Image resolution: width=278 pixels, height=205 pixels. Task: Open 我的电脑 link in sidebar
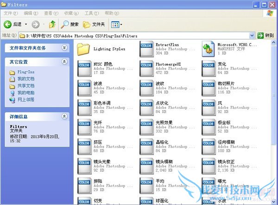click(x=26, y=93)
